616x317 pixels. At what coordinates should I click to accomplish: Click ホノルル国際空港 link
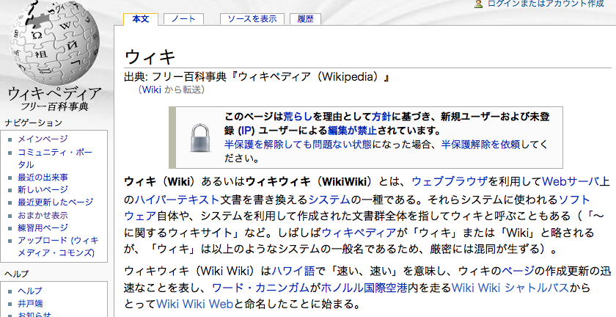364,288
